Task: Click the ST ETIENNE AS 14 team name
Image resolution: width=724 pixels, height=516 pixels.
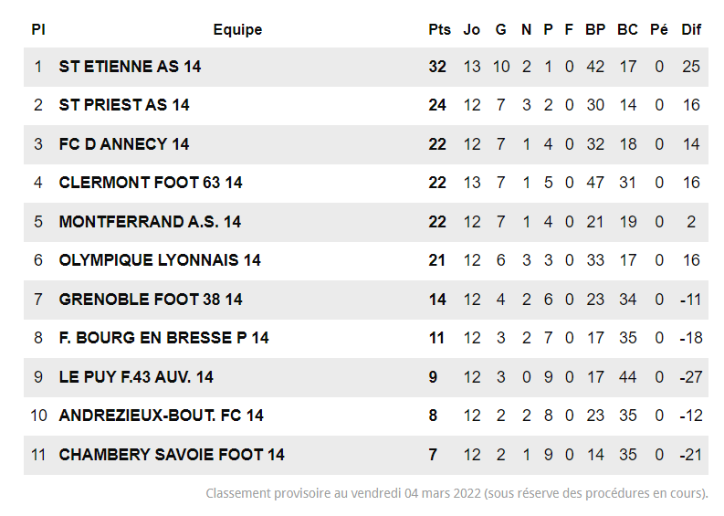Action: point(130,67)
